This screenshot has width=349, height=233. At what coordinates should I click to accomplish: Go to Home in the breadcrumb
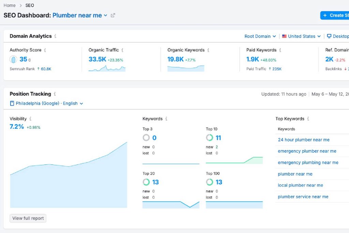[10, 5]
